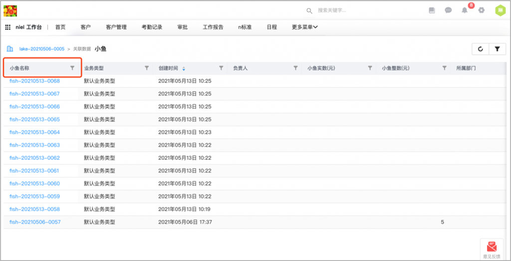Open the settings gear icon
The height and width of the screenshot is (261, 511).
point(481,10)
